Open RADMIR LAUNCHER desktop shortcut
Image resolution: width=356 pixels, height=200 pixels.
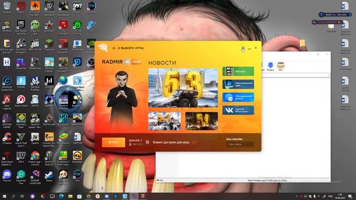(35, 177)
